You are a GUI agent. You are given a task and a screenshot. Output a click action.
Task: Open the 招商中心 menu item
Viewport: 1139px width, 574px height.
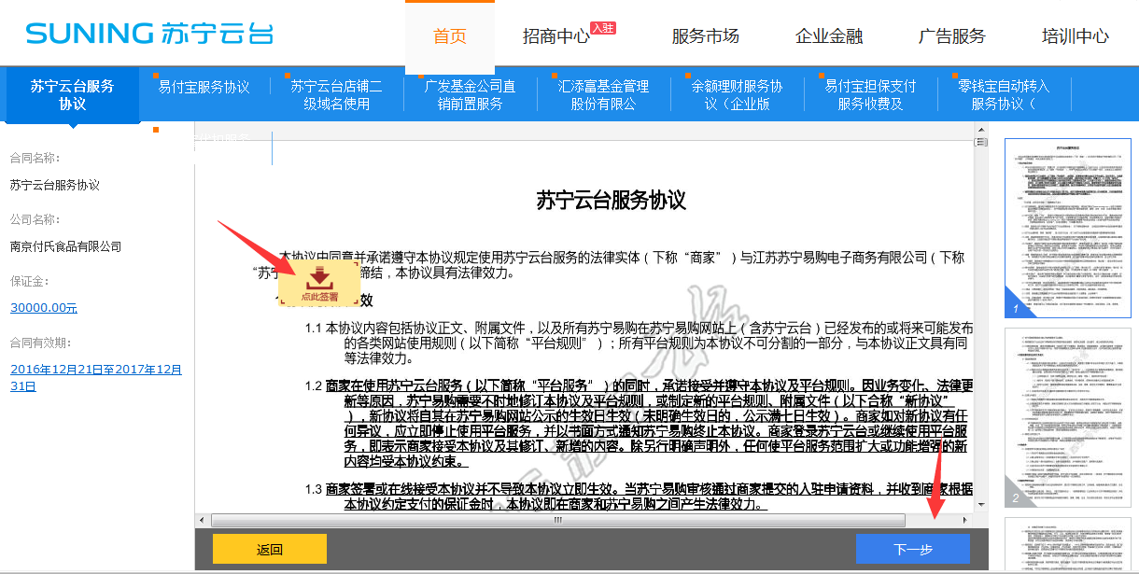click(x=556, y=36)
